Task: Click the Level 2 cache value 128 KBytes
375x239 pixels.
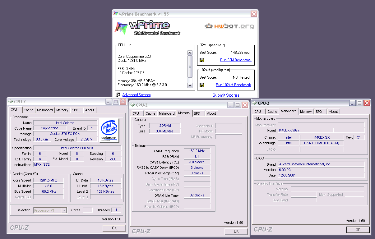Action: coord(106,191)
